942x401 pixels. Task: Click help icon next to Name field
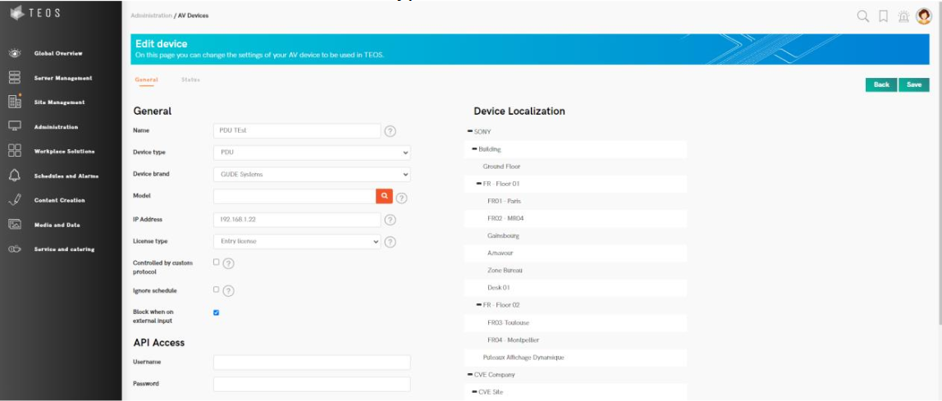391,131
